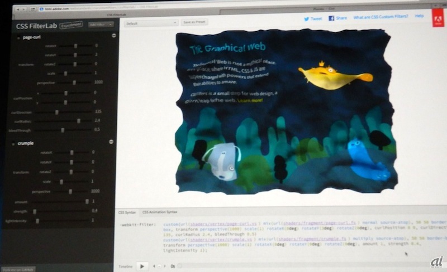Click the crumple strength slider handle
The height and width of the screenshot is (272, 447).
(35, 211)
